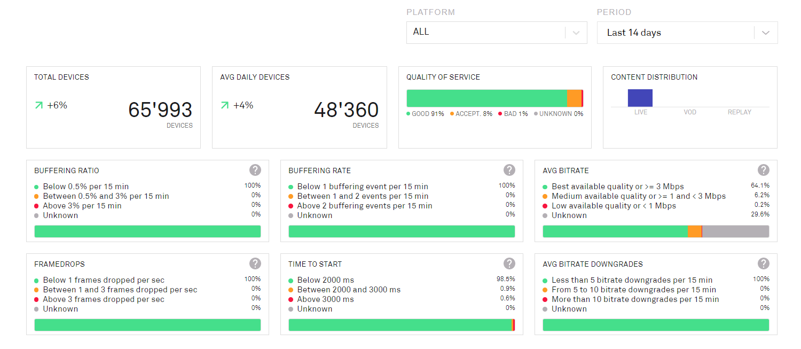Click the Buffering Ratio help icon
The height and width of the screenshot is (349, 801).
click(255, 170)
